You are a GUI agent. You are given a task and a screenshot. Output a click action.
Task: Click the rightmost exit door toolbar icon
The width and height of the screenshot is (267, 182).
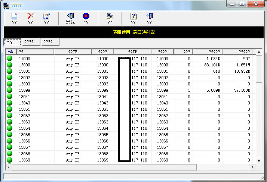coord(150,16)
